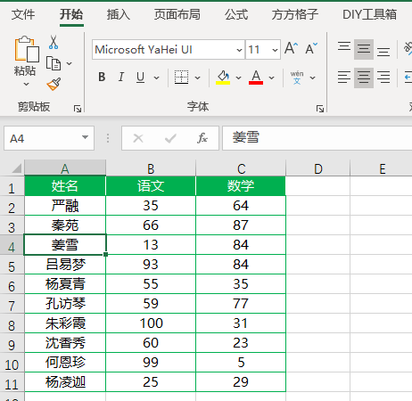The width and height of the screenshot is (412, 401).
Task: Toggle bold formatting
Action: tap(102, 77)
